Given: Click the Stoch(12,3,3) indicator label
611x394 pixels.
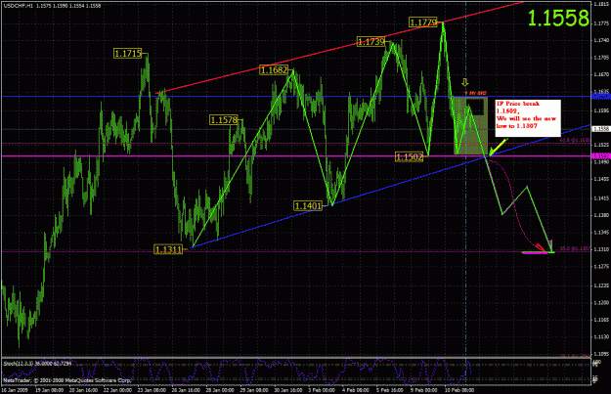Looking at the screenshot, I should [x=37, y=364].
